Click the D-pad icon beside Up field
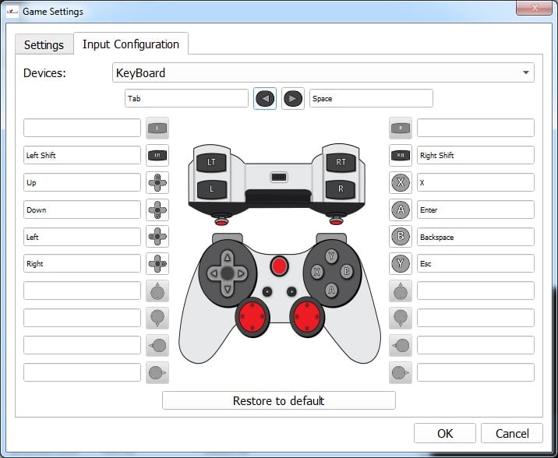 [157, 182]
